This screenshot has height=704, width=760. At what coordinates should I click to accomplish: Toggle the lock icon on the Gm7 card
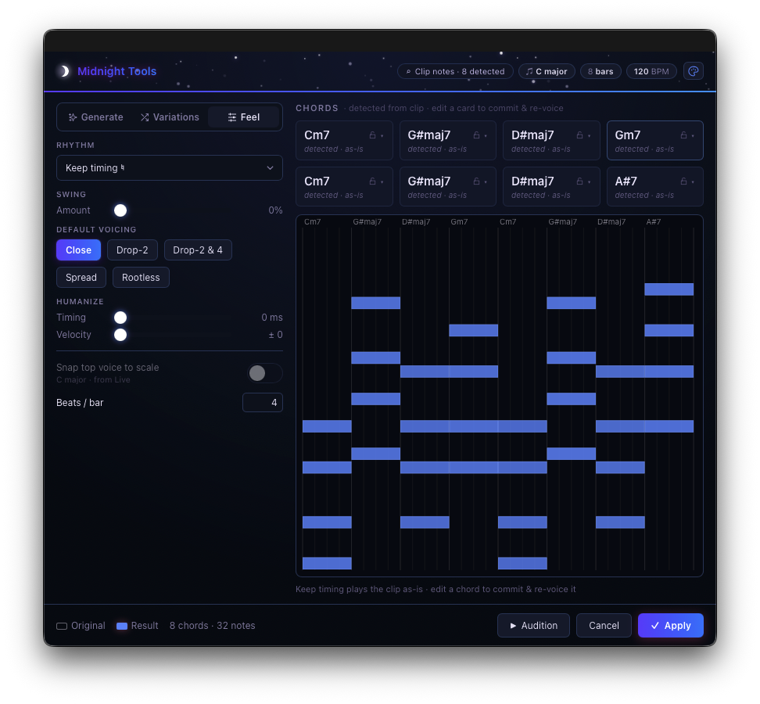[x=683, y=135]
